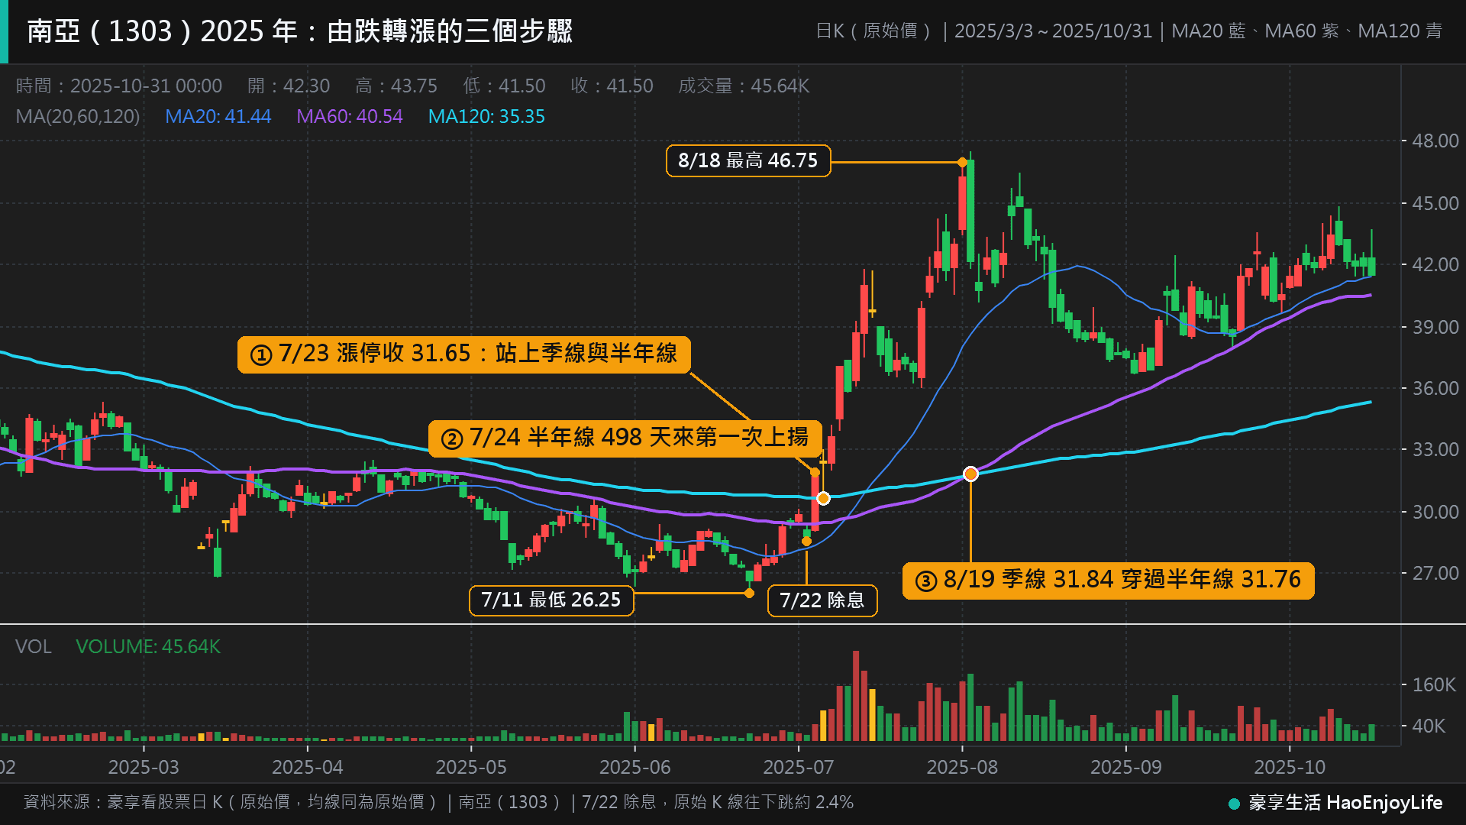Click the 資料來源 footer note
1466x825 pixels.
point(438,802)
